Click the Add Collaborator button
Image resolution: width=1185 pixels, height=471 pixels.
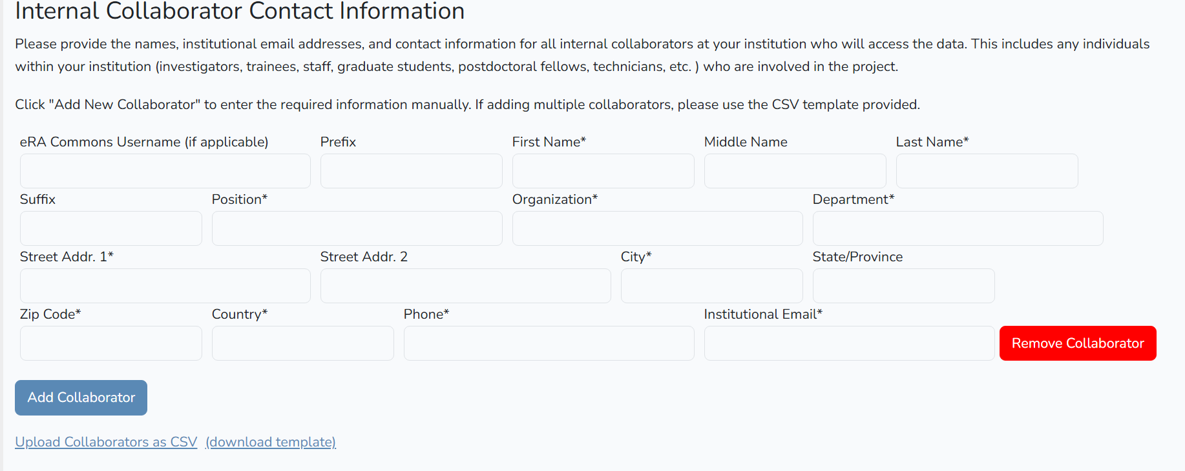tap(81, 397)
